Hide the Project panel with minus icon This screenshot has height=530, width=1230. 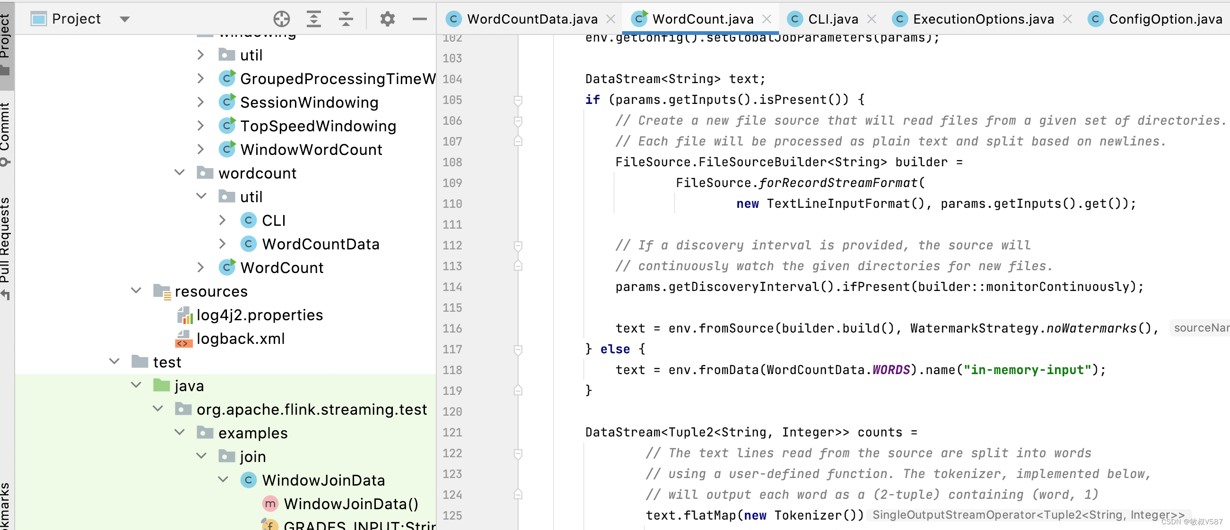(419, 19)
